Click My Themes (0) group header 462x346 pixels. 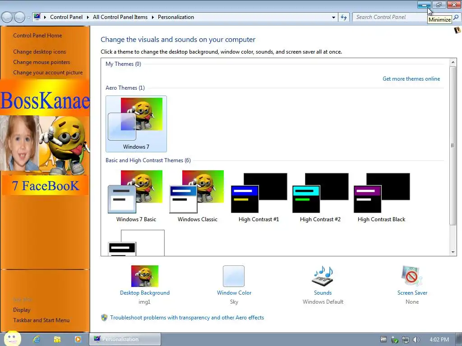coord(123,64)
